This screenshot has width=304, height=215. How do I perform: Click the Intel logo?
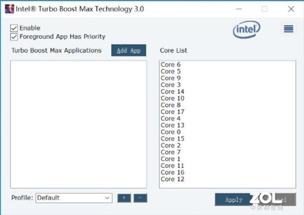coord(247,30)
